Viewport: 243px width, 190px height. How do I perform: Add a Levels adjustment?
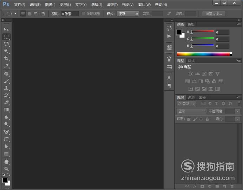197,74
